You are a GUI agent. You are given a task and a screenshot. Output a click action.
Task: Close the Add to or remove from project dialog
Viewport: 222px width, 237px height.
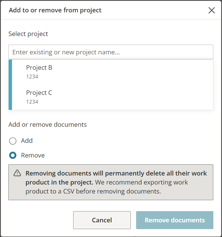(x=211, y=10)
